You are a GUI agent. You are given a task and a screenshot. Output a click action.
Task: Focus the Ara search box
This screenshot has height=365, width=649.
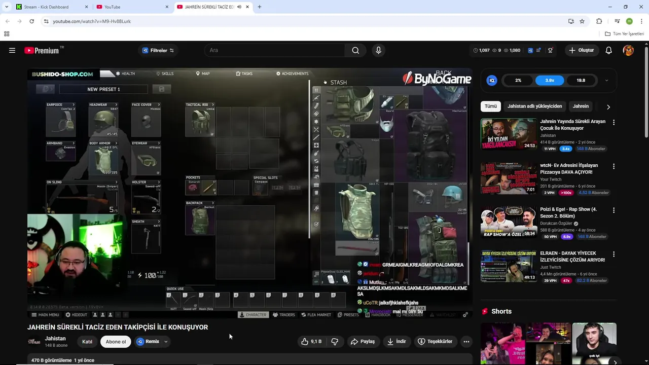click(274, 50)
